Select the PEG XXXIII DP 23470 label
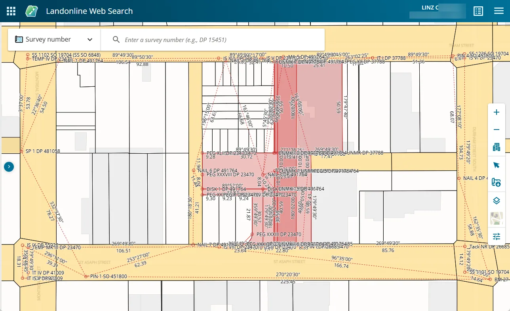The width and height of the screenshot is (510, 311). [x=279, y=235]
